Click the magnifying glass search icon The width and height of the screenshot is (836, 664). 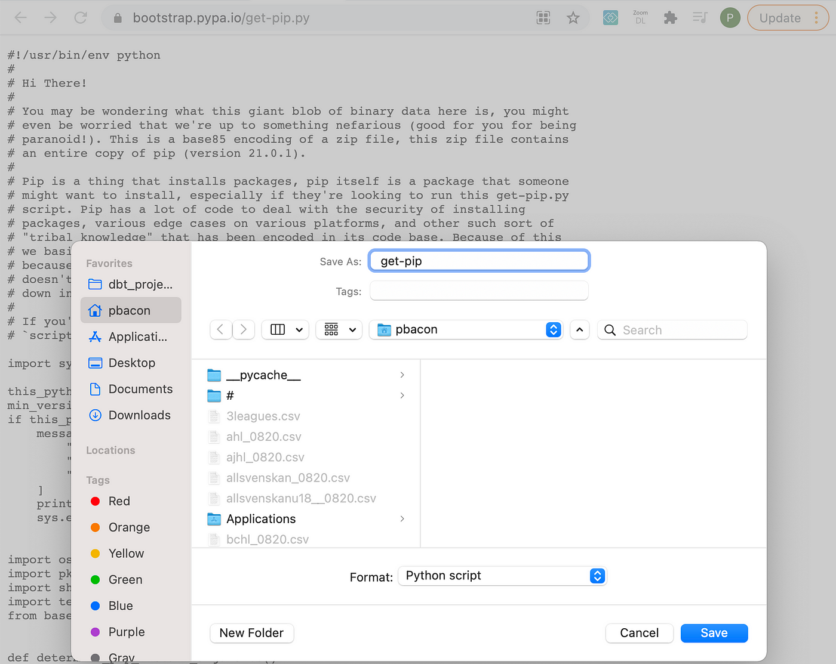coord(610,330)
